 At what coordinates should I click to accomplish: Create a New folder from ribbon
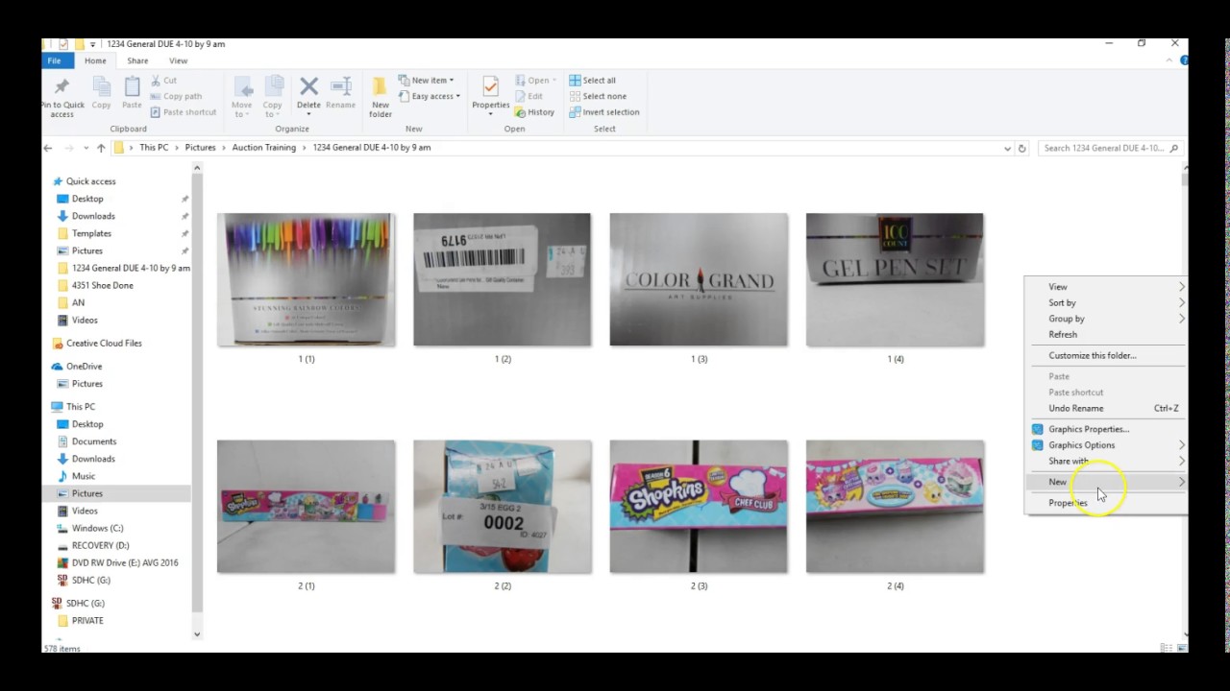coord(381,97)
